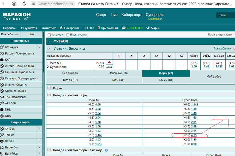
Task: Click the Логин input field
Action: click(226, 15)
